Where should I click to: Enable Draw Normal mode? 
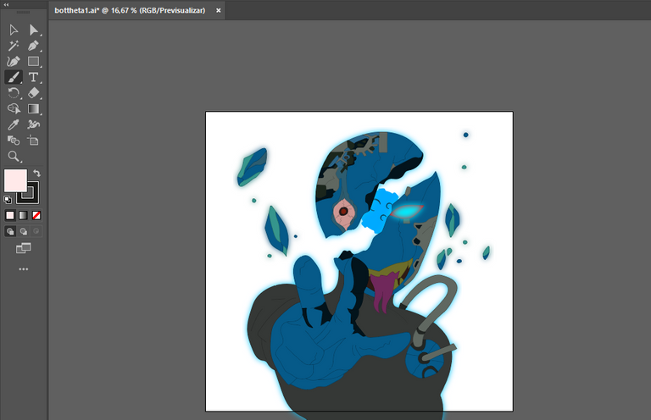pos(10,231)
